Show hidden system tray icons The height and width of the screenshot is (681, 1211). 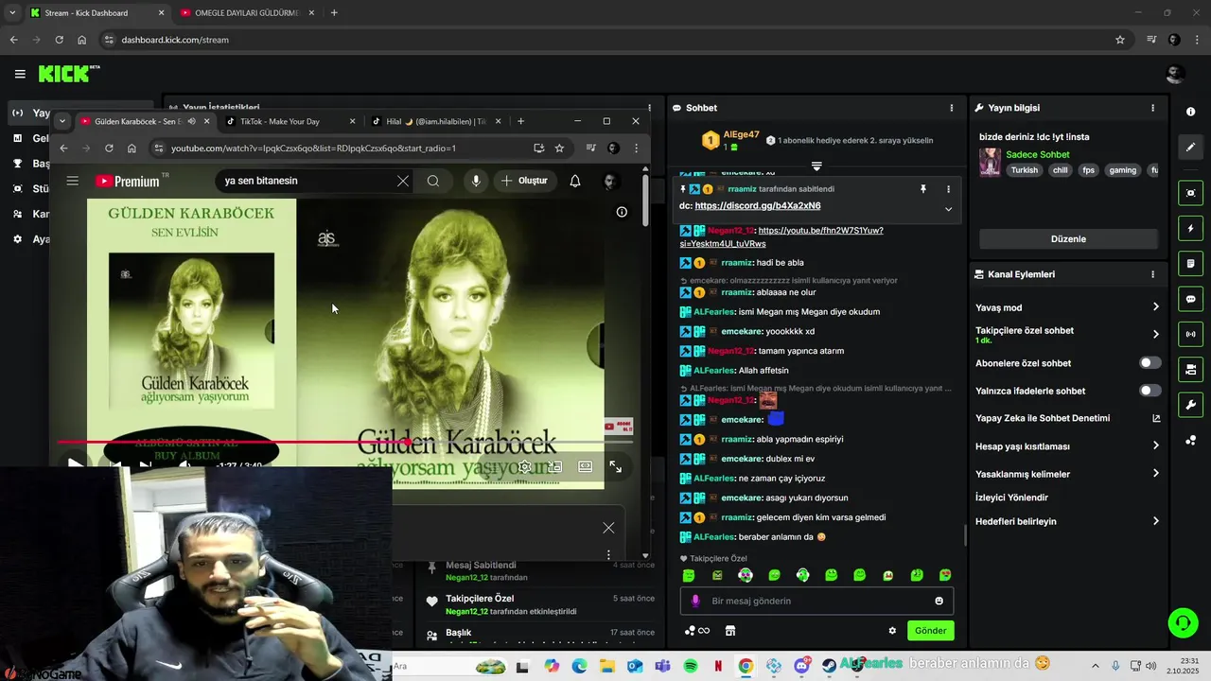click(1096, 666)
